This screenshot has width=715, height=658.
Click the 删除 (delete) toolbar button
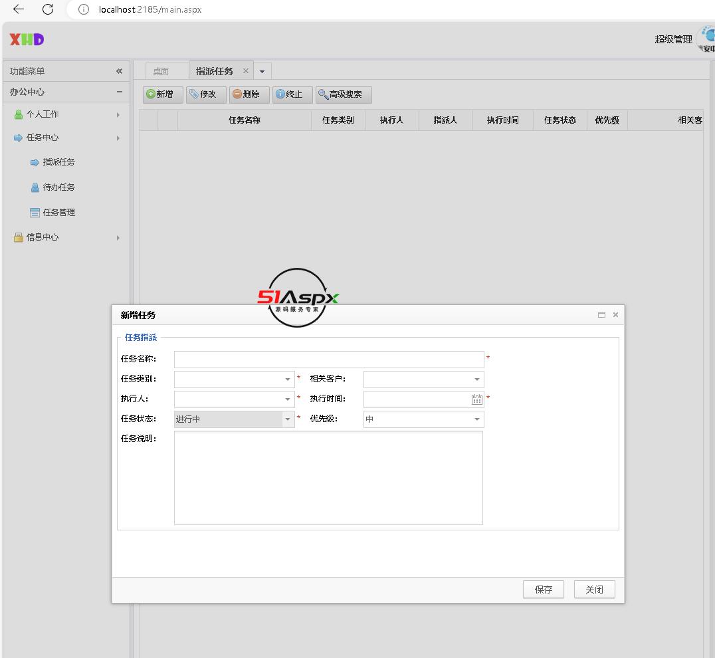pos(249,94)
